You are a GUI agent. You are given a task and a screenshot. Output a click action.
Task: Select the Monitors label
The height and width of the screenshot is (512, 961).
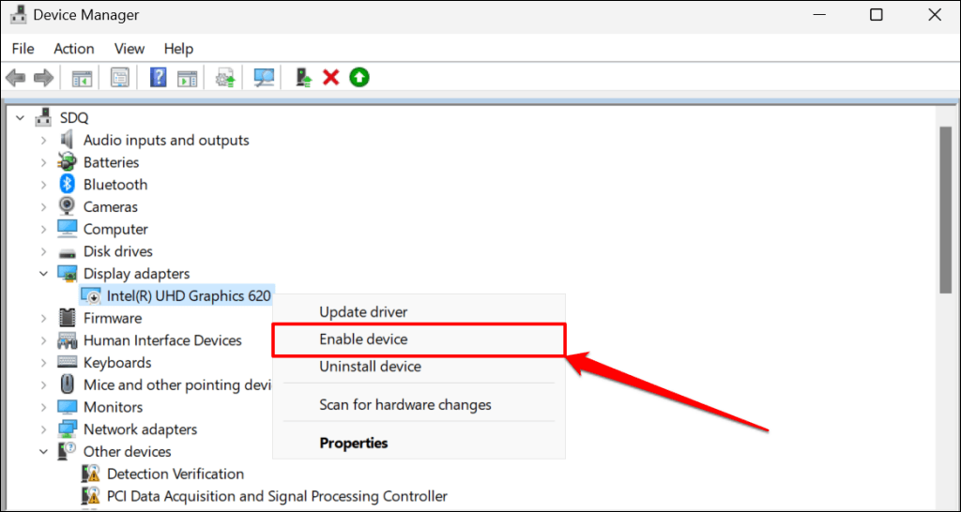114,407
